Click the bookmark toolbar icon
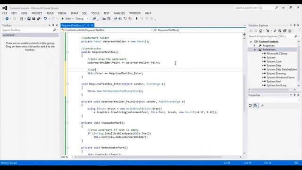The width and height of the screenshot is (302, 170). [136, 19]
